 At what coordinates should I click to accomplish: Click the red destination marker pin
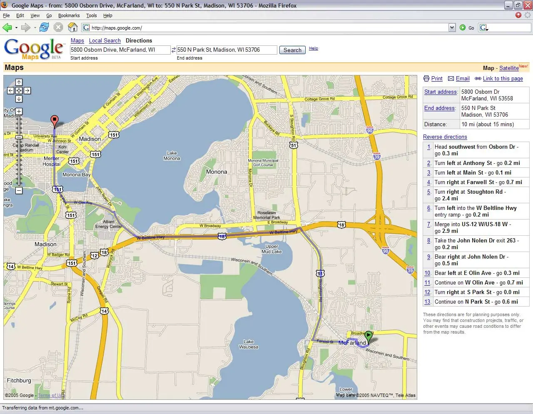(54, 121)
